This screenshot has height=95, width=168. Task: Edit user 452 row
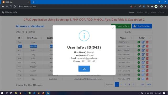[143, 50]
